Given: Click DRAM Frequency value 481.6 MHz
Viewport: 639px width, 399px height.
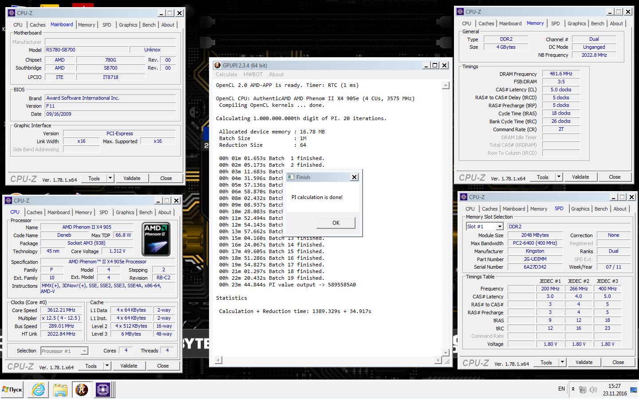Looking at the screenshot, I should click(561, 74).
